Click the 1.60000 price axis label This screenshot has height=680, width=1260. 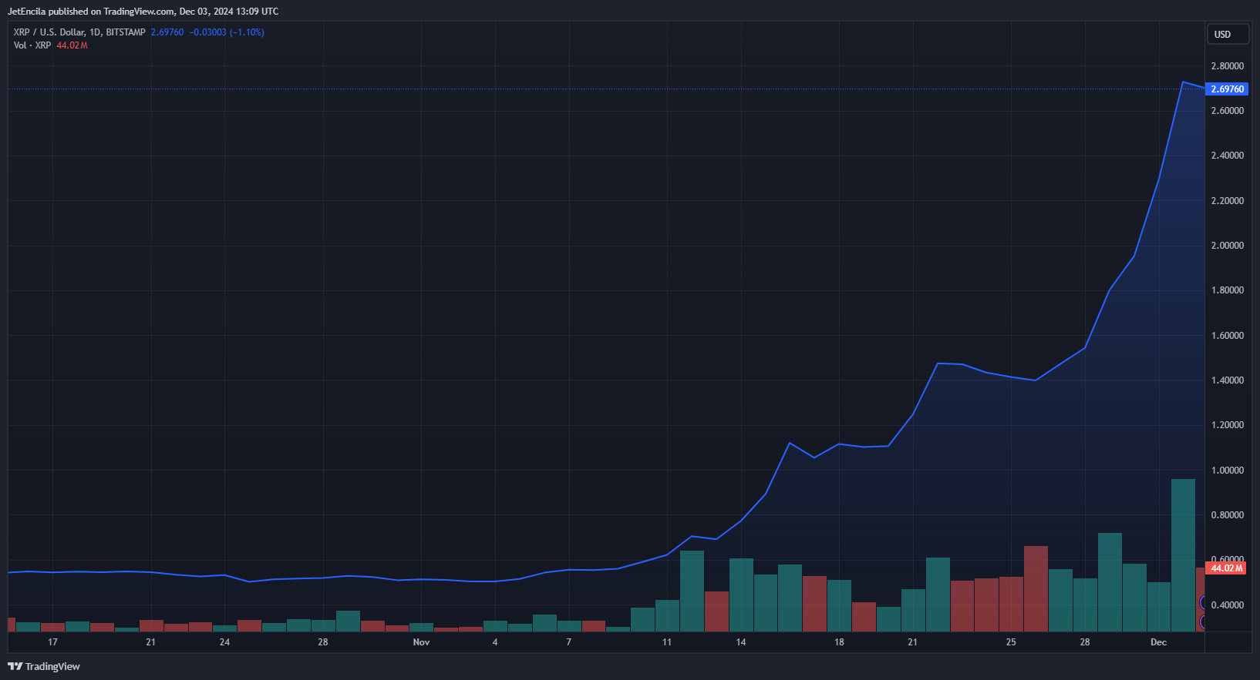pos(1228,336)
